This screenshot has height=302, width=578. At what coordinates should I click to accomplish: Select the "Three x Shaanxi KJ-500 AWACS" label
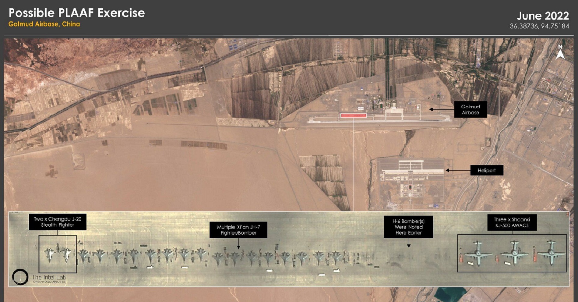click(x=512, y=222)
